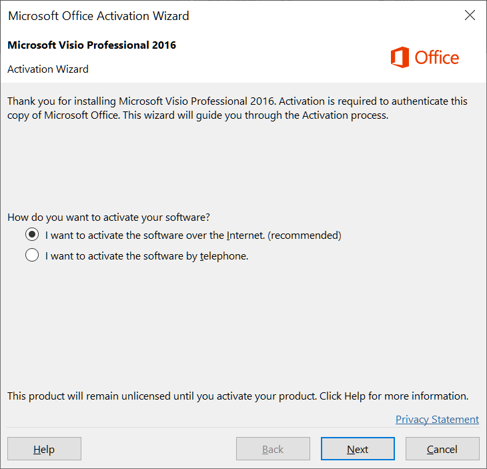Select the activate by telephone radio button
The image size is (487, 469).
point(32,256)
